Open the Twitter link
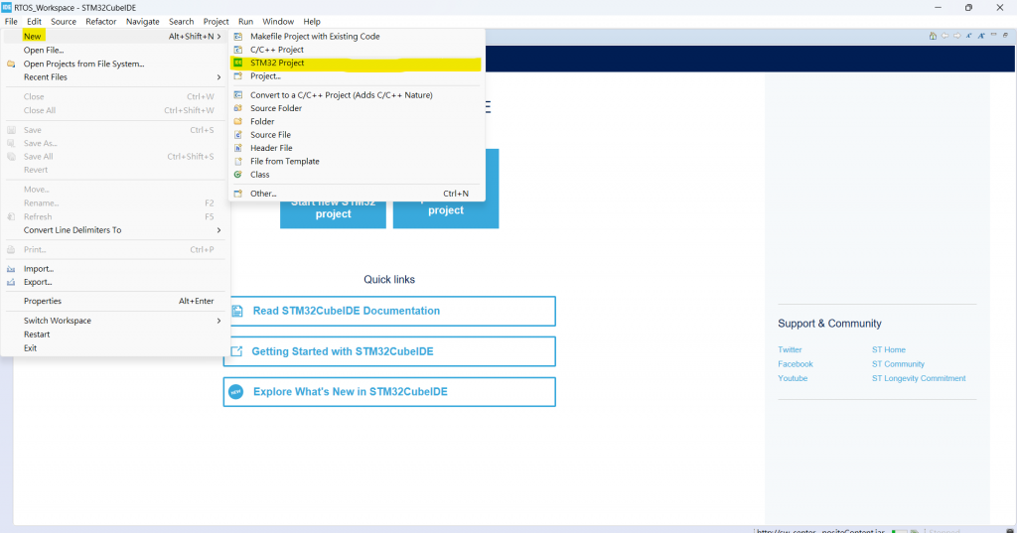This screenshot has width=1017, height=533. tap(790, 349)
